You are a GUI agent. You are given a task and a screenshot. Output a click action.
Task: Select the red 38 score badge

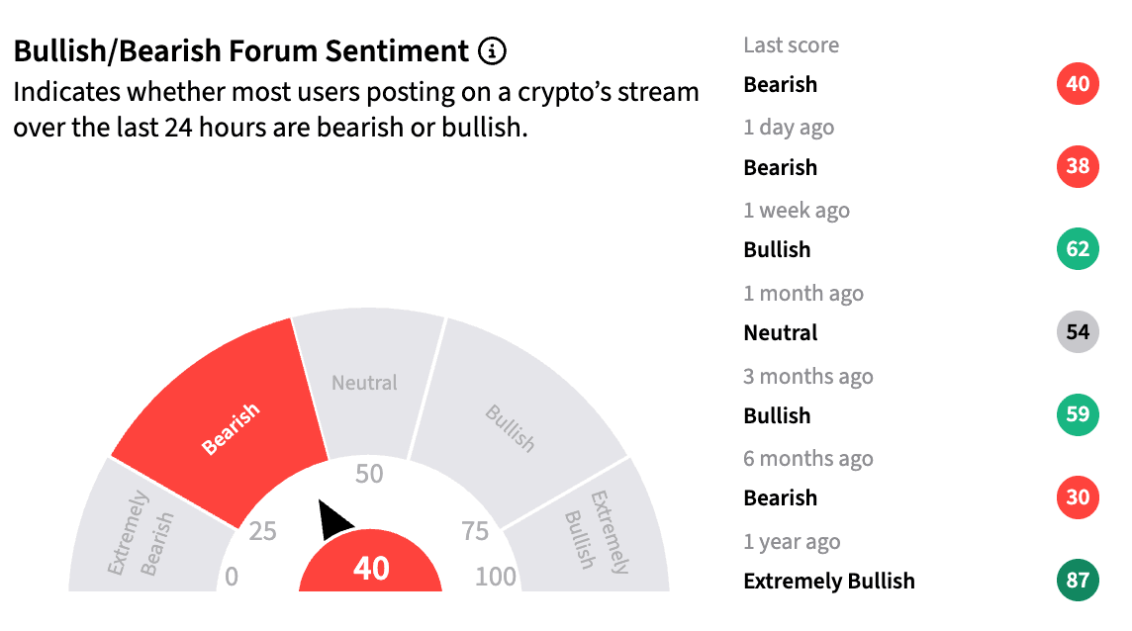[x=1078, y=166]
